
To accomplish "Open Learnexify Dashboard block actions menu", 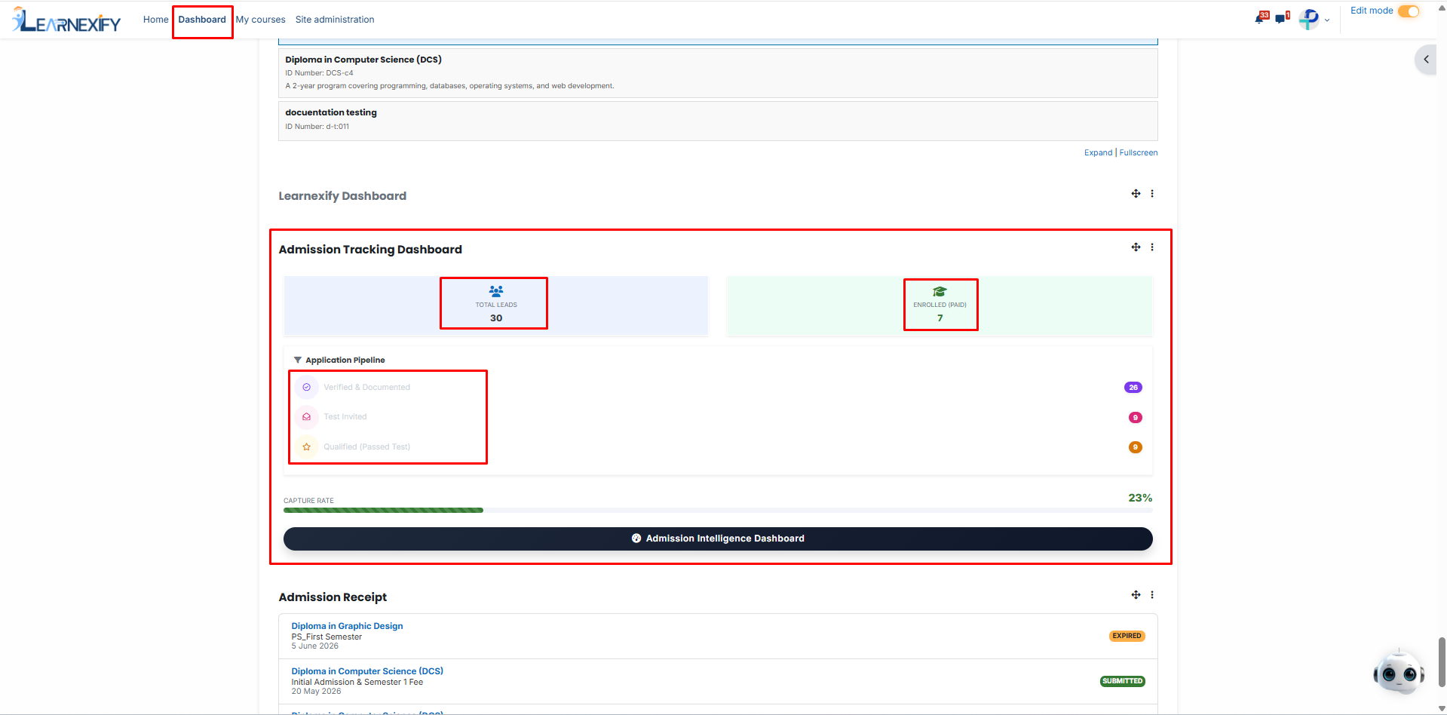I will (x=1152, y=194).
